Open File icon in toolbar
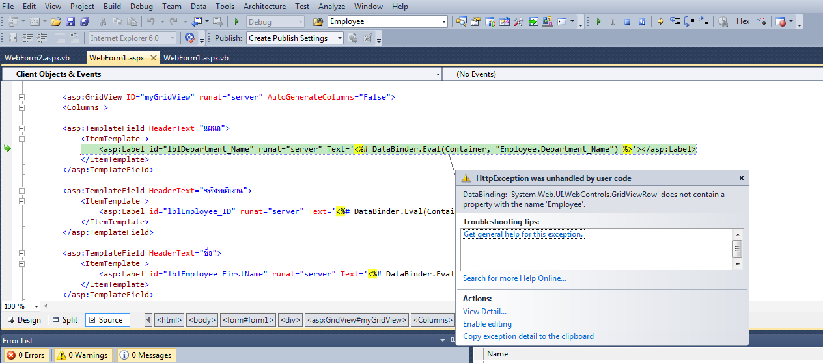Viewport: 823px width, 363px height. coord(56,21)
